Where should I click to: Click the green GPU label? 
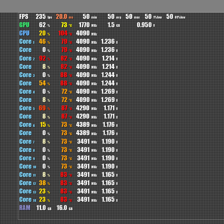click(24, 25)
